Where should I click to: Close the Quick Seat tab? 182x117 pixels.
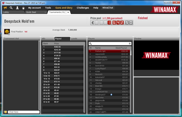pos(45,12)
